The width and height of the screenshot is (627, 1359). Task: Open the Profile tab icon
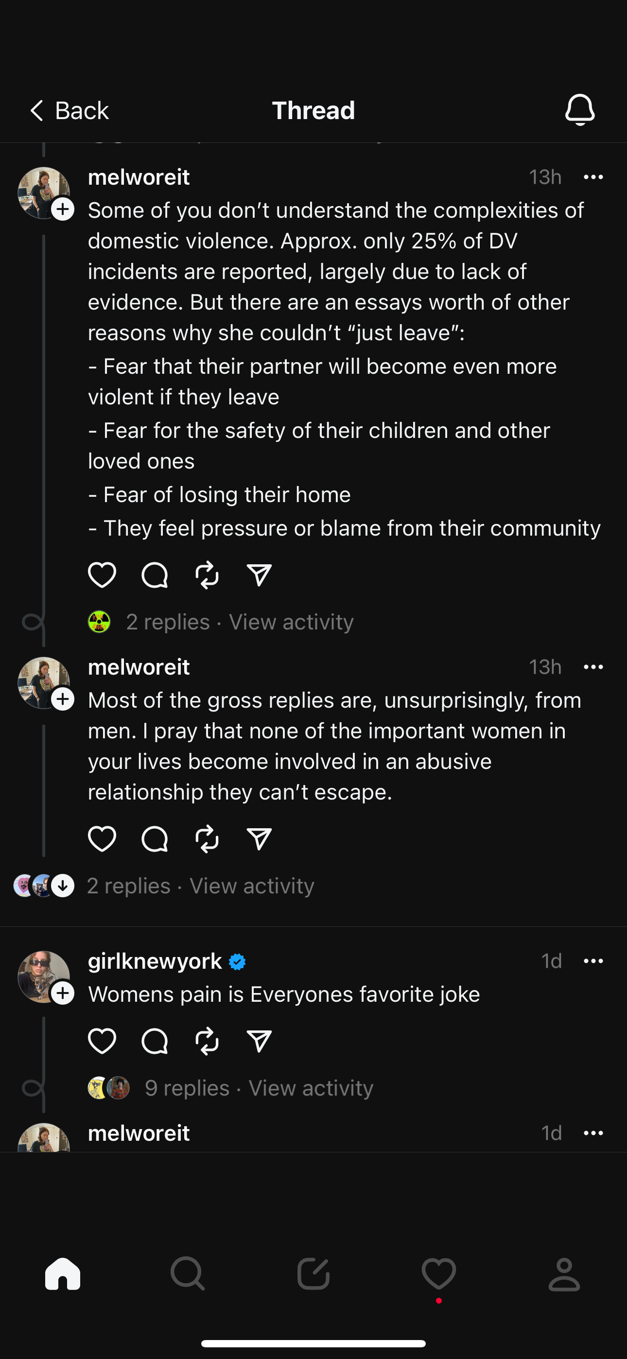tap(564, 1274)
